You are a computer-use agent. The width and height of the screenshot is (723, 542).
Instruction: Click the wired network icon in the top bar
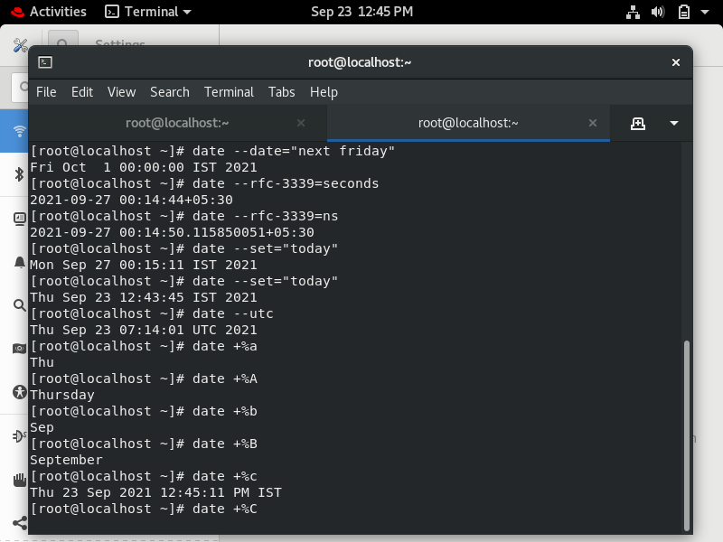coord(633,12)
